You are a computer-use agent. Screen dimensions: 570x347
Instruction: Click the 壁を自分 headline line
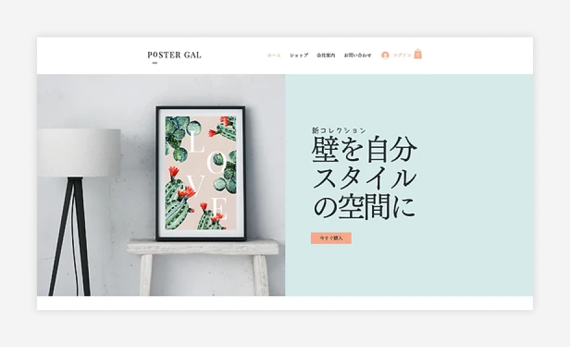coord(364,149)
